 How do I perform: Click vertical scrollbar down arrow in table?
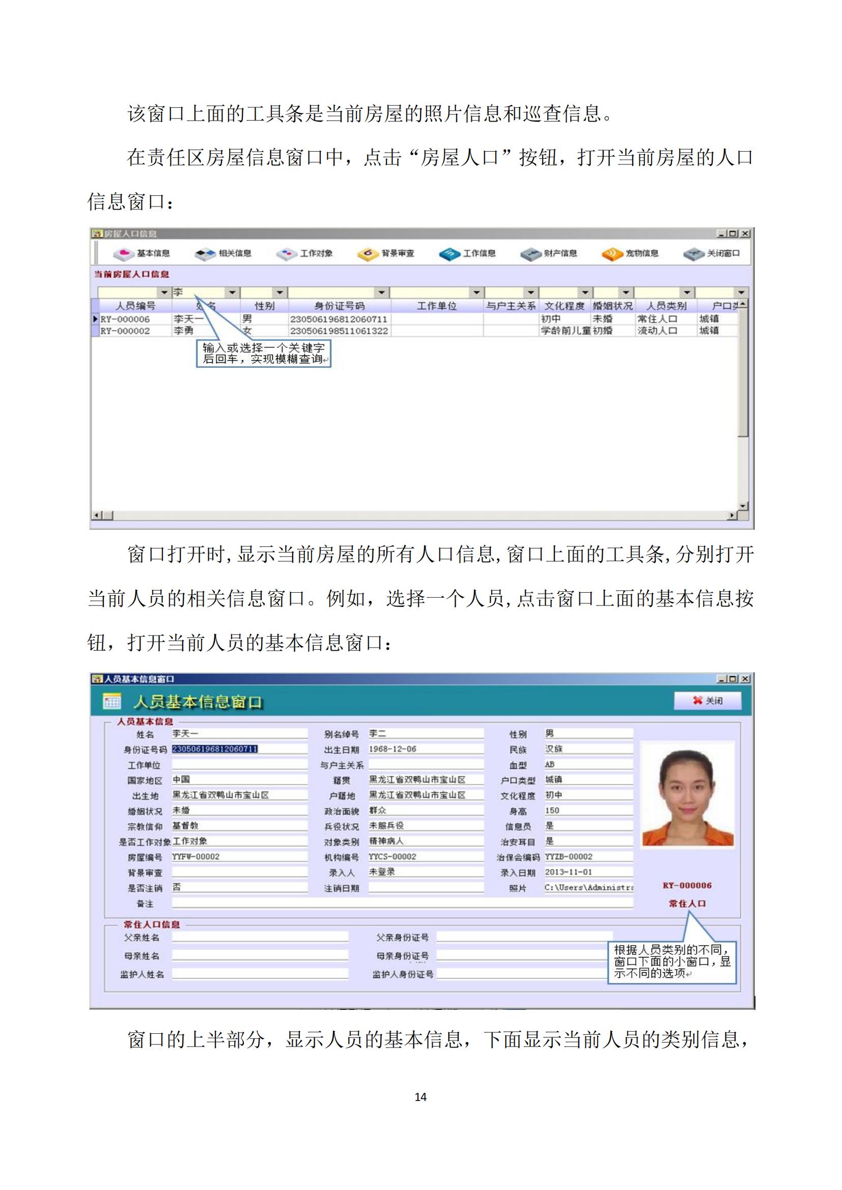click(x=743, y=506)
